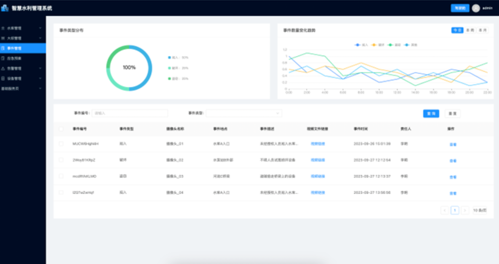The width and height of the screenshot is (499, 264).
Task: Click the 事件类型分布 chart title
Action: pos(71,30)
